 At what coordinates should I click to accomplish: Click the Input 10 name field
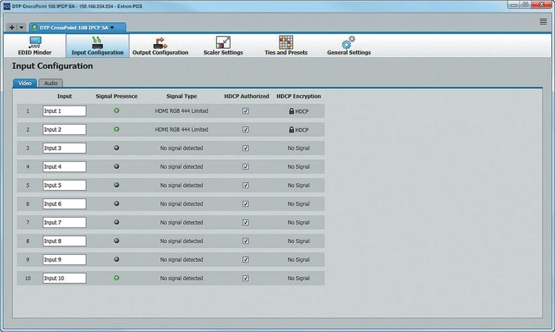(64, 278)
